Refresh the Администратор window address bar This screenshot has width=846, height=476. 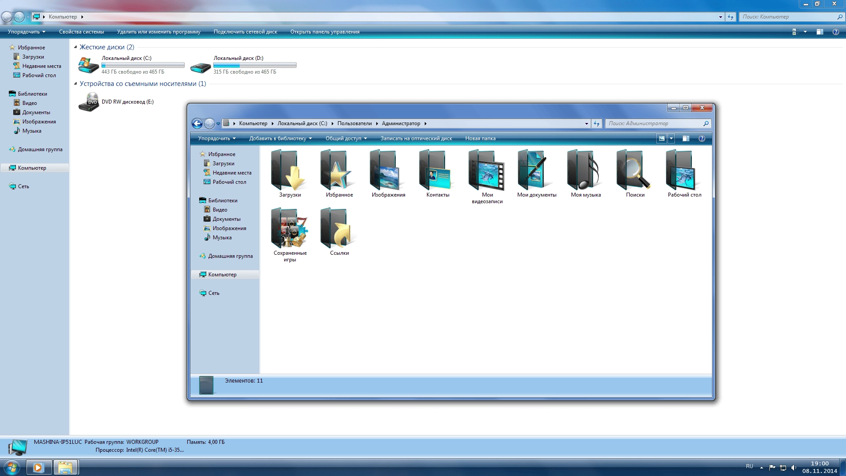click(x=597, y=124)
